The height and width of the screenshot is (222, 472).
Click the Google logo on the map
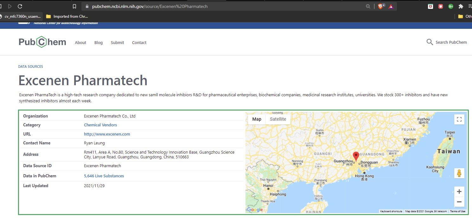[x=255, y=210]
